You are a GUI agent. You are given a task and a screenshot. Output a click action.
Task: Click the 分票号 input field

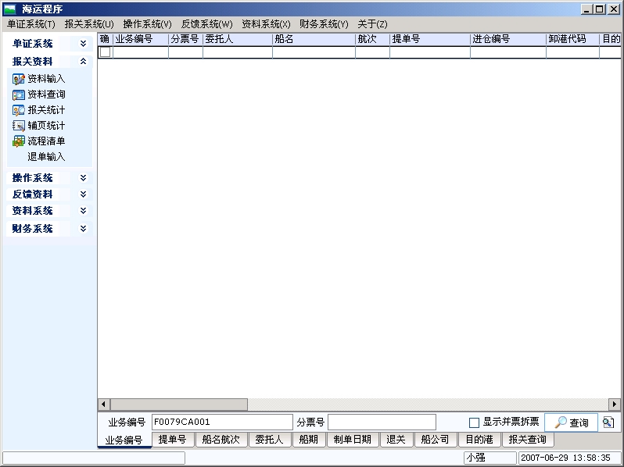point(382,422)
